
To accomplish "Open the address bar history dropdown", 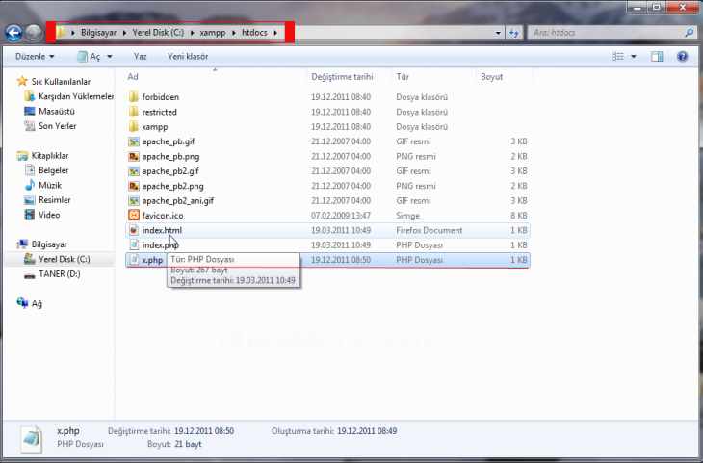I will tap(498, 33).
